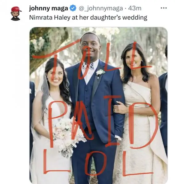Image resolution: width=175 pixels, height=184 pixels.
Task: Click the red "TOLL" handwriting on the photo
Action: click(92, 59)
